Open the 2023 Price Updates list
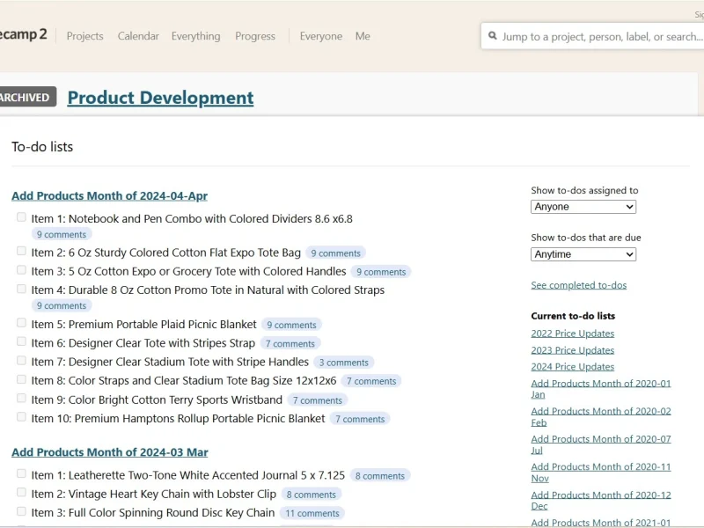The width and height of the screenshot is (704, 528). click(x=573, y=349)
